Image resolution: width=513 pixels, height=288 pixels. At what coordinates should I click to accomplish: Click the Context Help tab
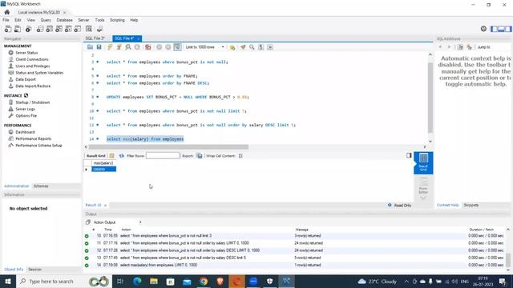[x=448, y=205]
